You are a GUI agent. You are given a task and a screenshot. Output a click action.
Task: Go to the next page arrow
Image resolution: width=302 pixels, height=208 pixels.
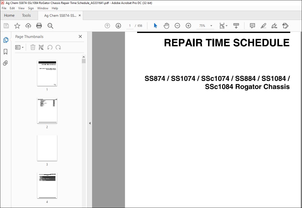click(118, 26)
